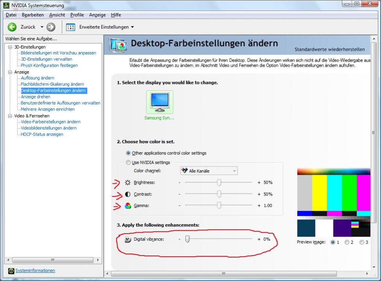Click the Brightness sun icon
Image resolution: width=381 pixels, height=281 pixels.
pos(128,183)
